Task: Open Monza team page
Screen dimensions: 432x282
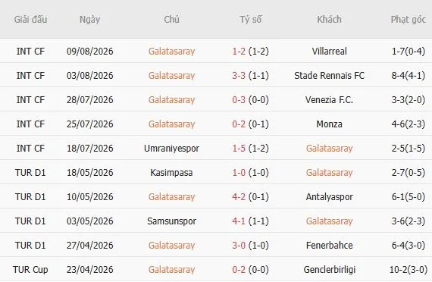Action: click(329, 124)
